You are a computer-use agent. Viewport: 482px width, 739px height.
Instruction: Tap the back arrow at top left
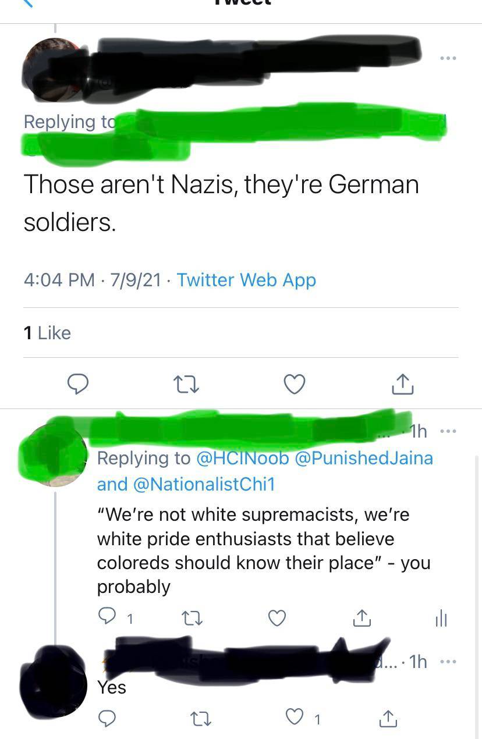(x=27, y=3)
